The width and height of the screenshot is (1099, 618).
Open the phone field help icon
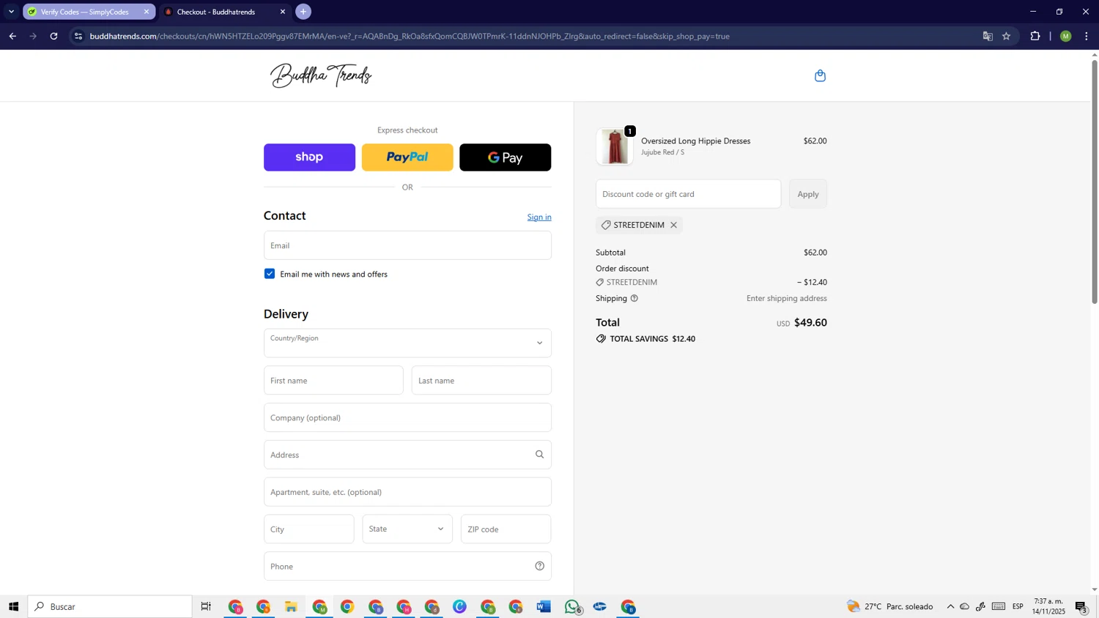[x=539, y=566]
